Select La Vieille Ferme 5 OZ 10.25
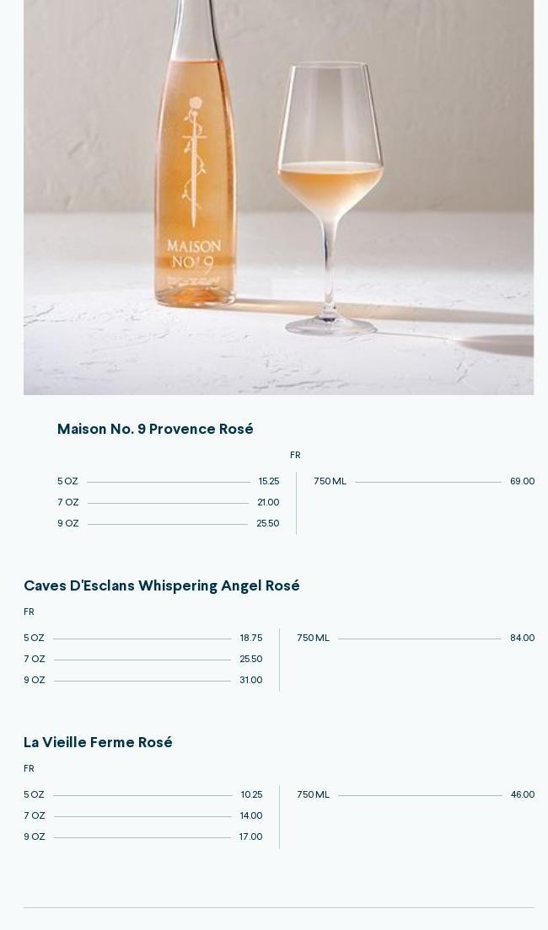Screen dimensions: 548x930 coord(143,794)
